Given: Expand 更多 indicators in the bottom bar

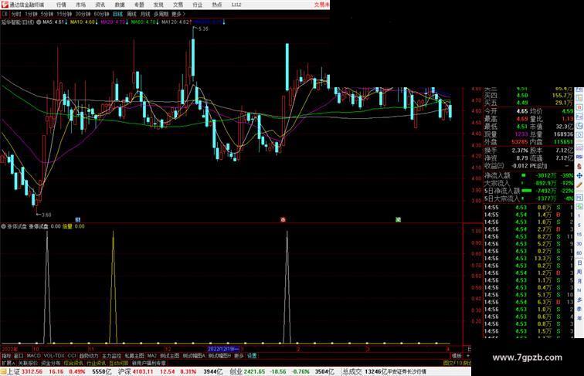Looking at the screenshot, I should click(x=239, y=356).
